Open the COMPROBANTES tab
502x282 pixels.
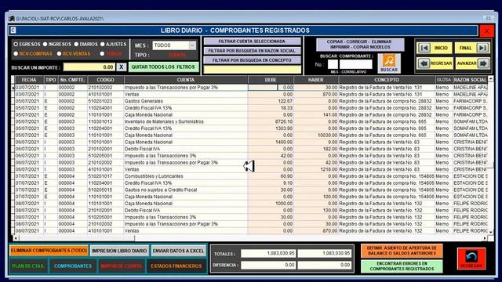coord(73,266)
